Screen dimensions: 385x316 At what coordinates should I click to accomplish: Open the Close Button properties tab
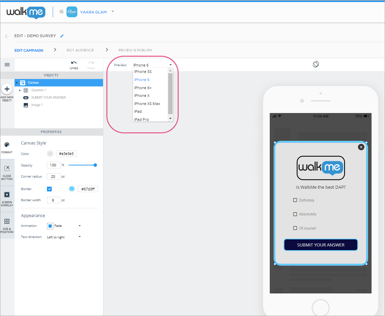7,173
